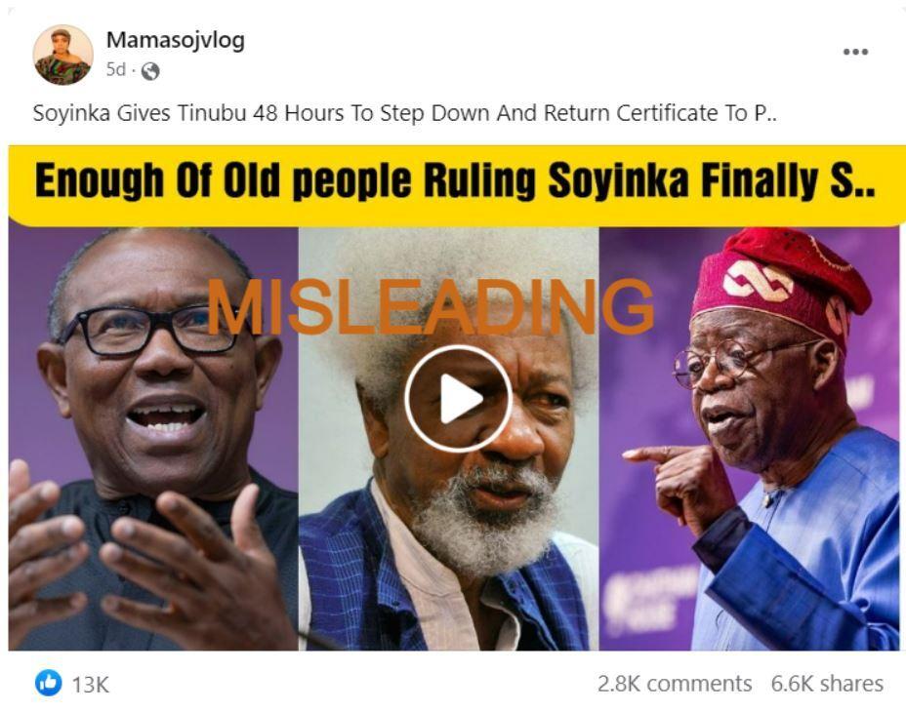906x711 pixels.
Task: View the 13K reactions count
Action: (90, 685)
